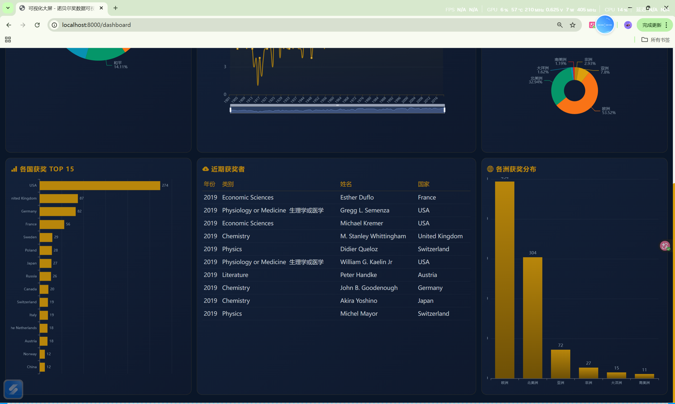Click the left handle of the timeline zoom slider
675x404 pixels.
[231, 110]
